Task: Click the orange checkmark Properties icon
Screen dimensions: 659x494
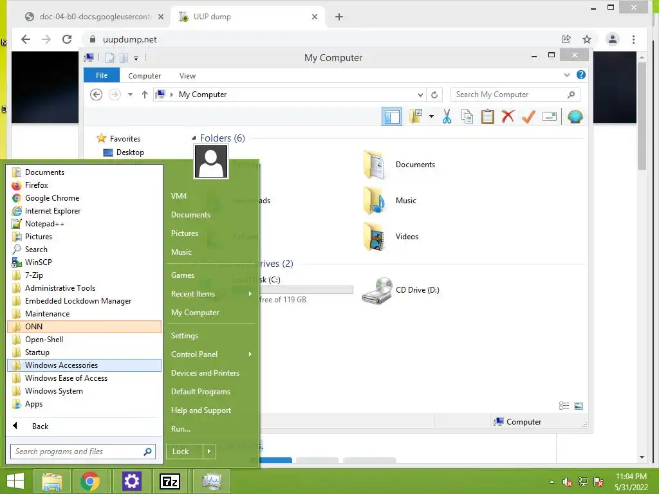Action: point(528,116)
